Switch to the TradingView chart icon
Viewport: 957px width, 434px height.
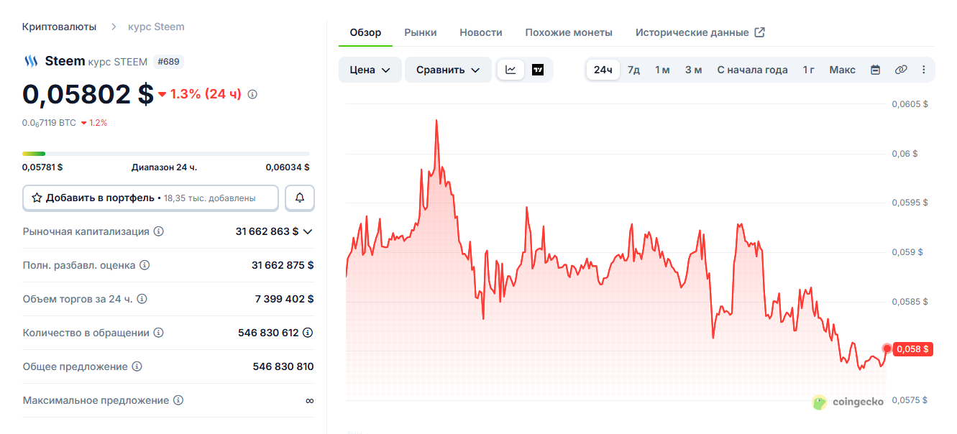click(538, 70)
